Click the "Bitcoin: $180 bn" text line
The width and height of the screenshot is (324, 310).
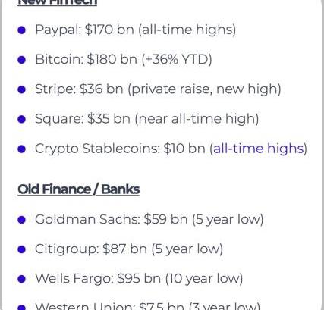[x=124, y=60]
